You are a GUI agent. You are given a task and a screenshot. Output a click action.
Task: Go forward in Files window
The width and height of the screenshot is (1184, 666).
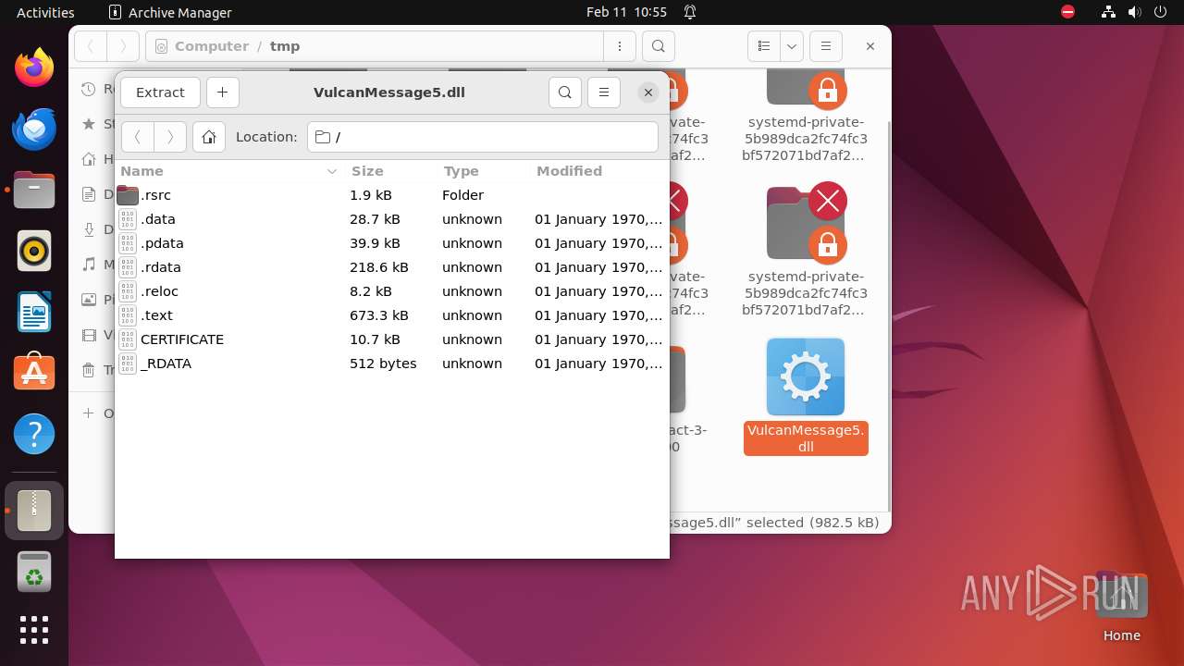click(x=123, y=46)
